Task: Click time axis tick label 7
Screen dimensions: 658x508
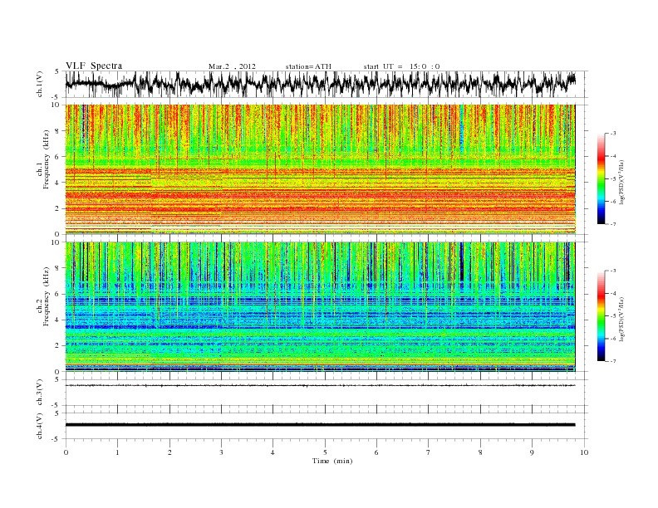Action: (428, 452)
